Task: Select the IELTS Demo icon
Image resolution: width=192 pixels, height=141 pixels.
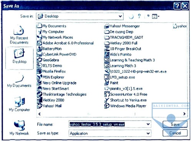Action: [x=40, y=66]
